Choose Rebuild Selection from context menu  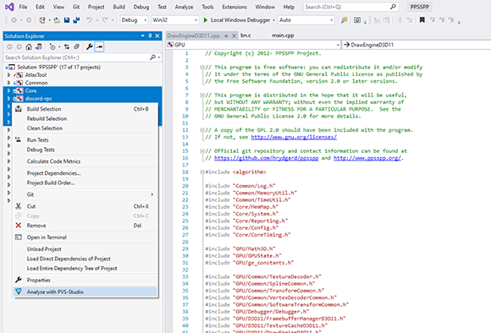85,118
